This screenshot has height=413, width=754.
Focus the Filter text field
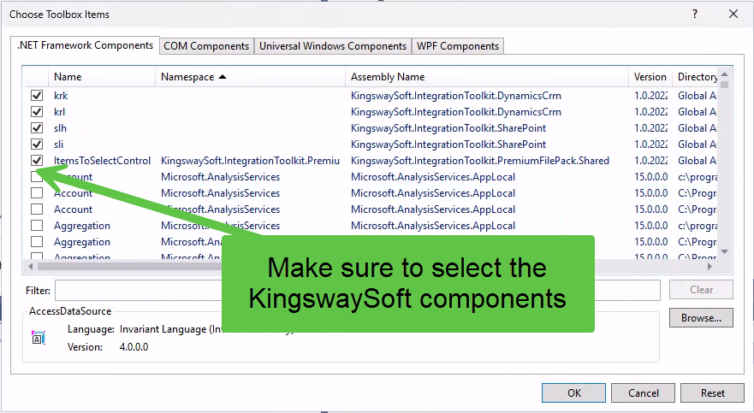tap(357, 290)
